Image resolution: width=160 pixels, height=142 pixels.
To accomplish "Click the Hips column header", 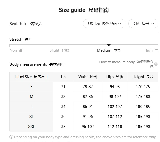I will (x=115, y=77).
